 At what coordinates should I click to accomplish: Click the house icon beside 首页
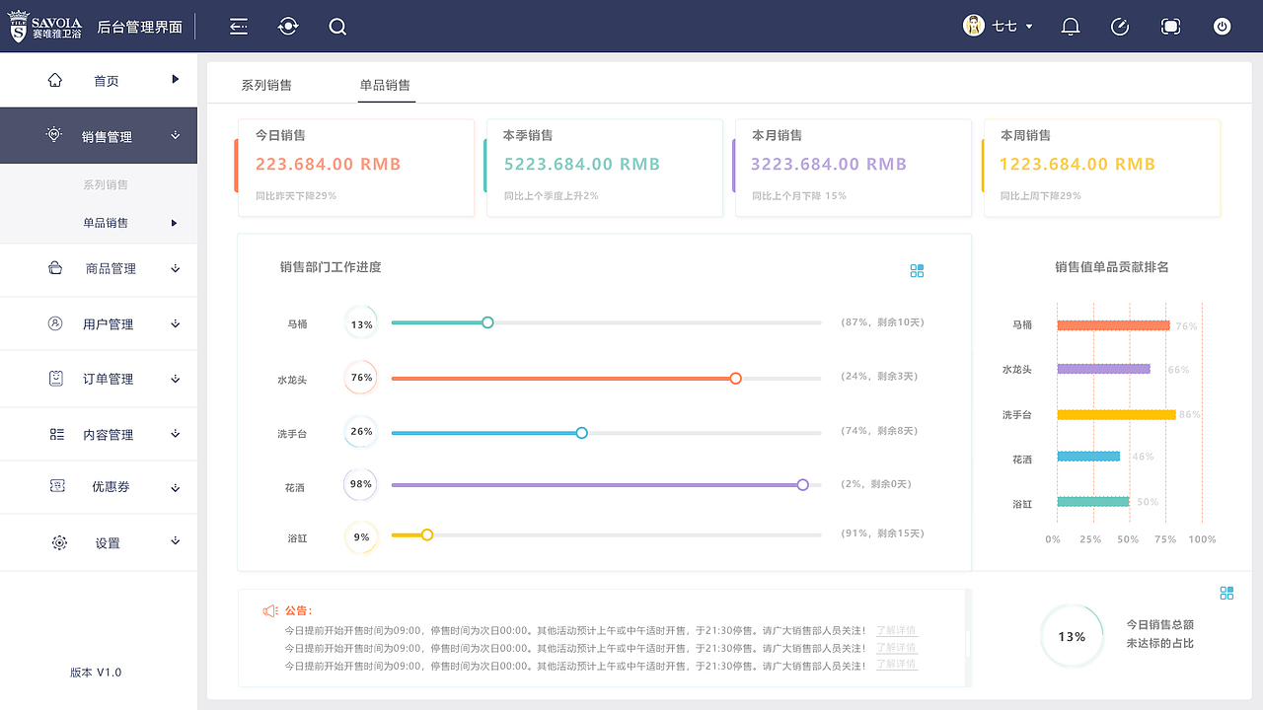tap(55, 80)
